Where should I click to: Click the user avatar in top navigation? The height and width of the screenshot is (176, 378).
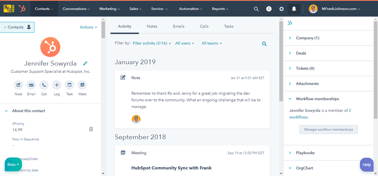(x=313, y=9)
